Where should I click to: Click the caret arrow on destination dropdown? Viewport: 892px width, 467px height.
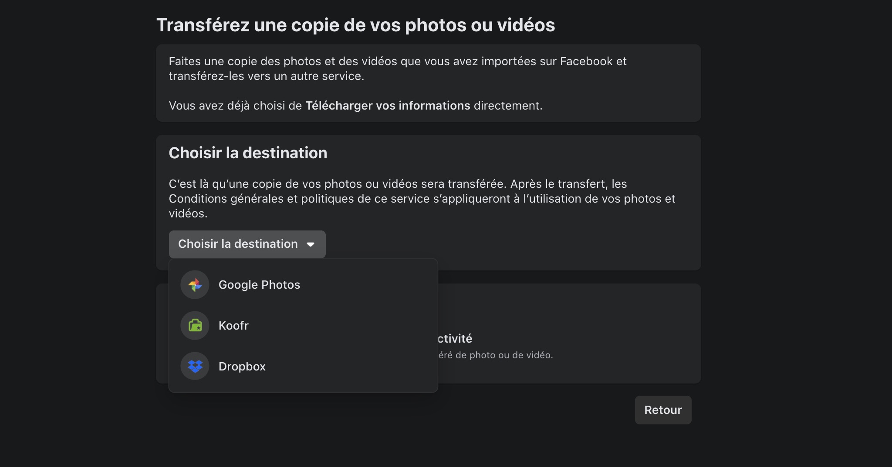pyautogui.click(x=311, y=244)
